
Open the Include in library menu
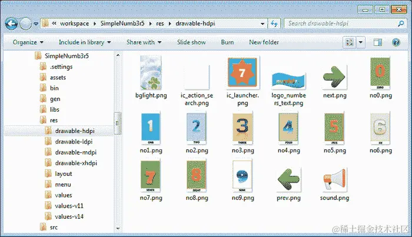click(x=85, y=42)
